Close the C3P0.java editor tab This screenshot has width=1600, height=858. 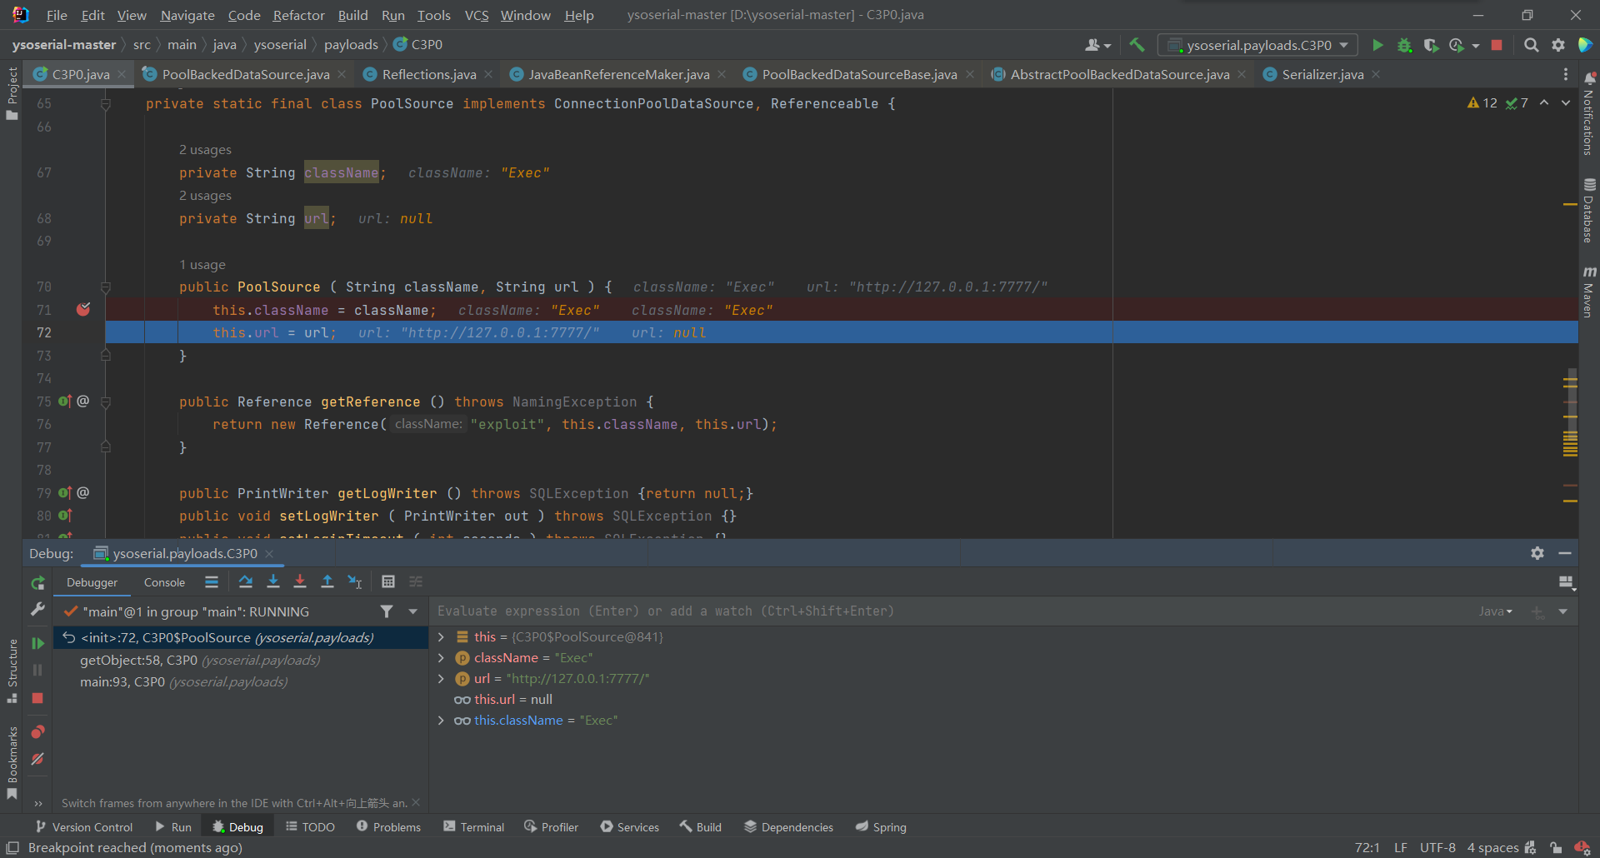tap(122, 74)
